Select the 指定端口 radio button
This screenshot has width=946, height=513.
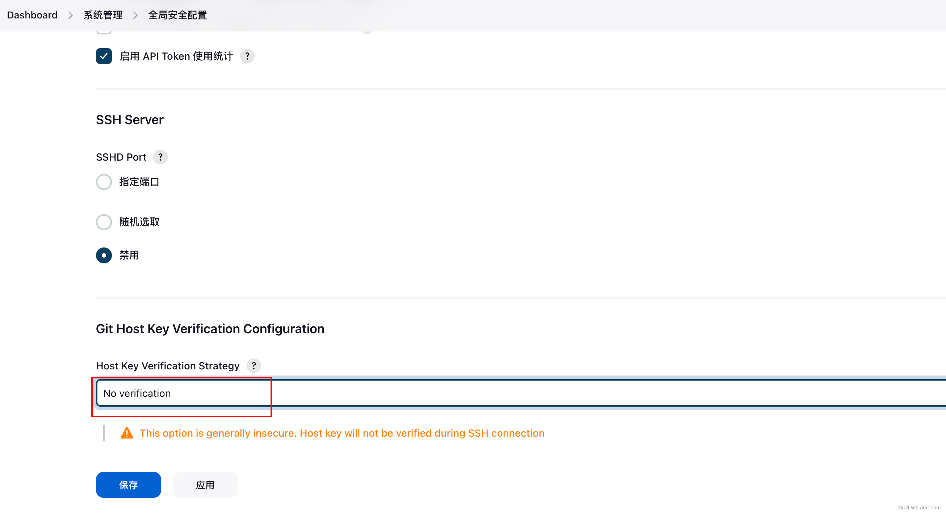point(104,182)
